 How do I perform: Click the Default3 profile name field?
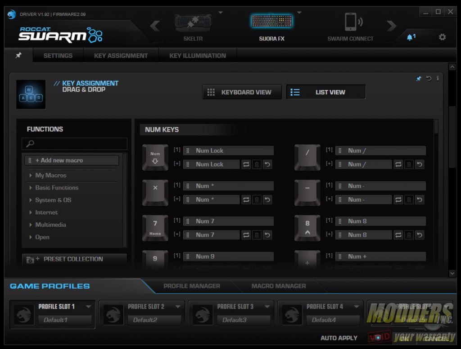tap(244, 320)
